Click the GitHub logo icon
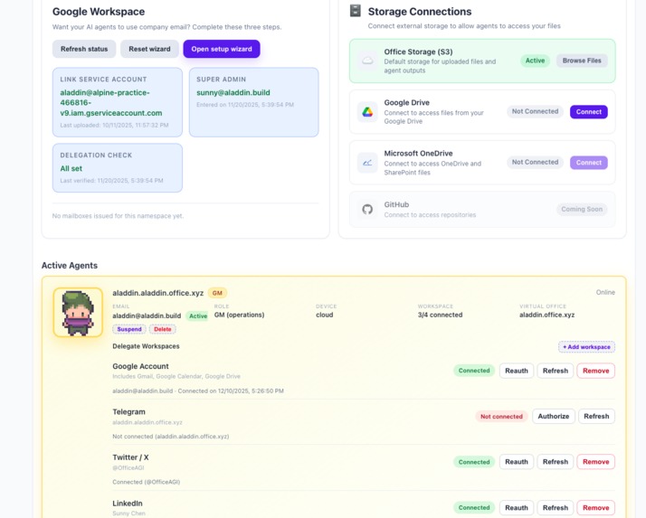The width and height of the screenshot is (646, 518). 367,209
